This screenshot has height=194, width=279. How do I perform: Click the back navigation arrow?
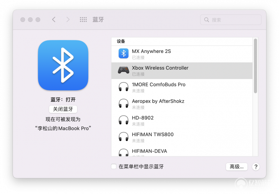(x=54, y=20)
